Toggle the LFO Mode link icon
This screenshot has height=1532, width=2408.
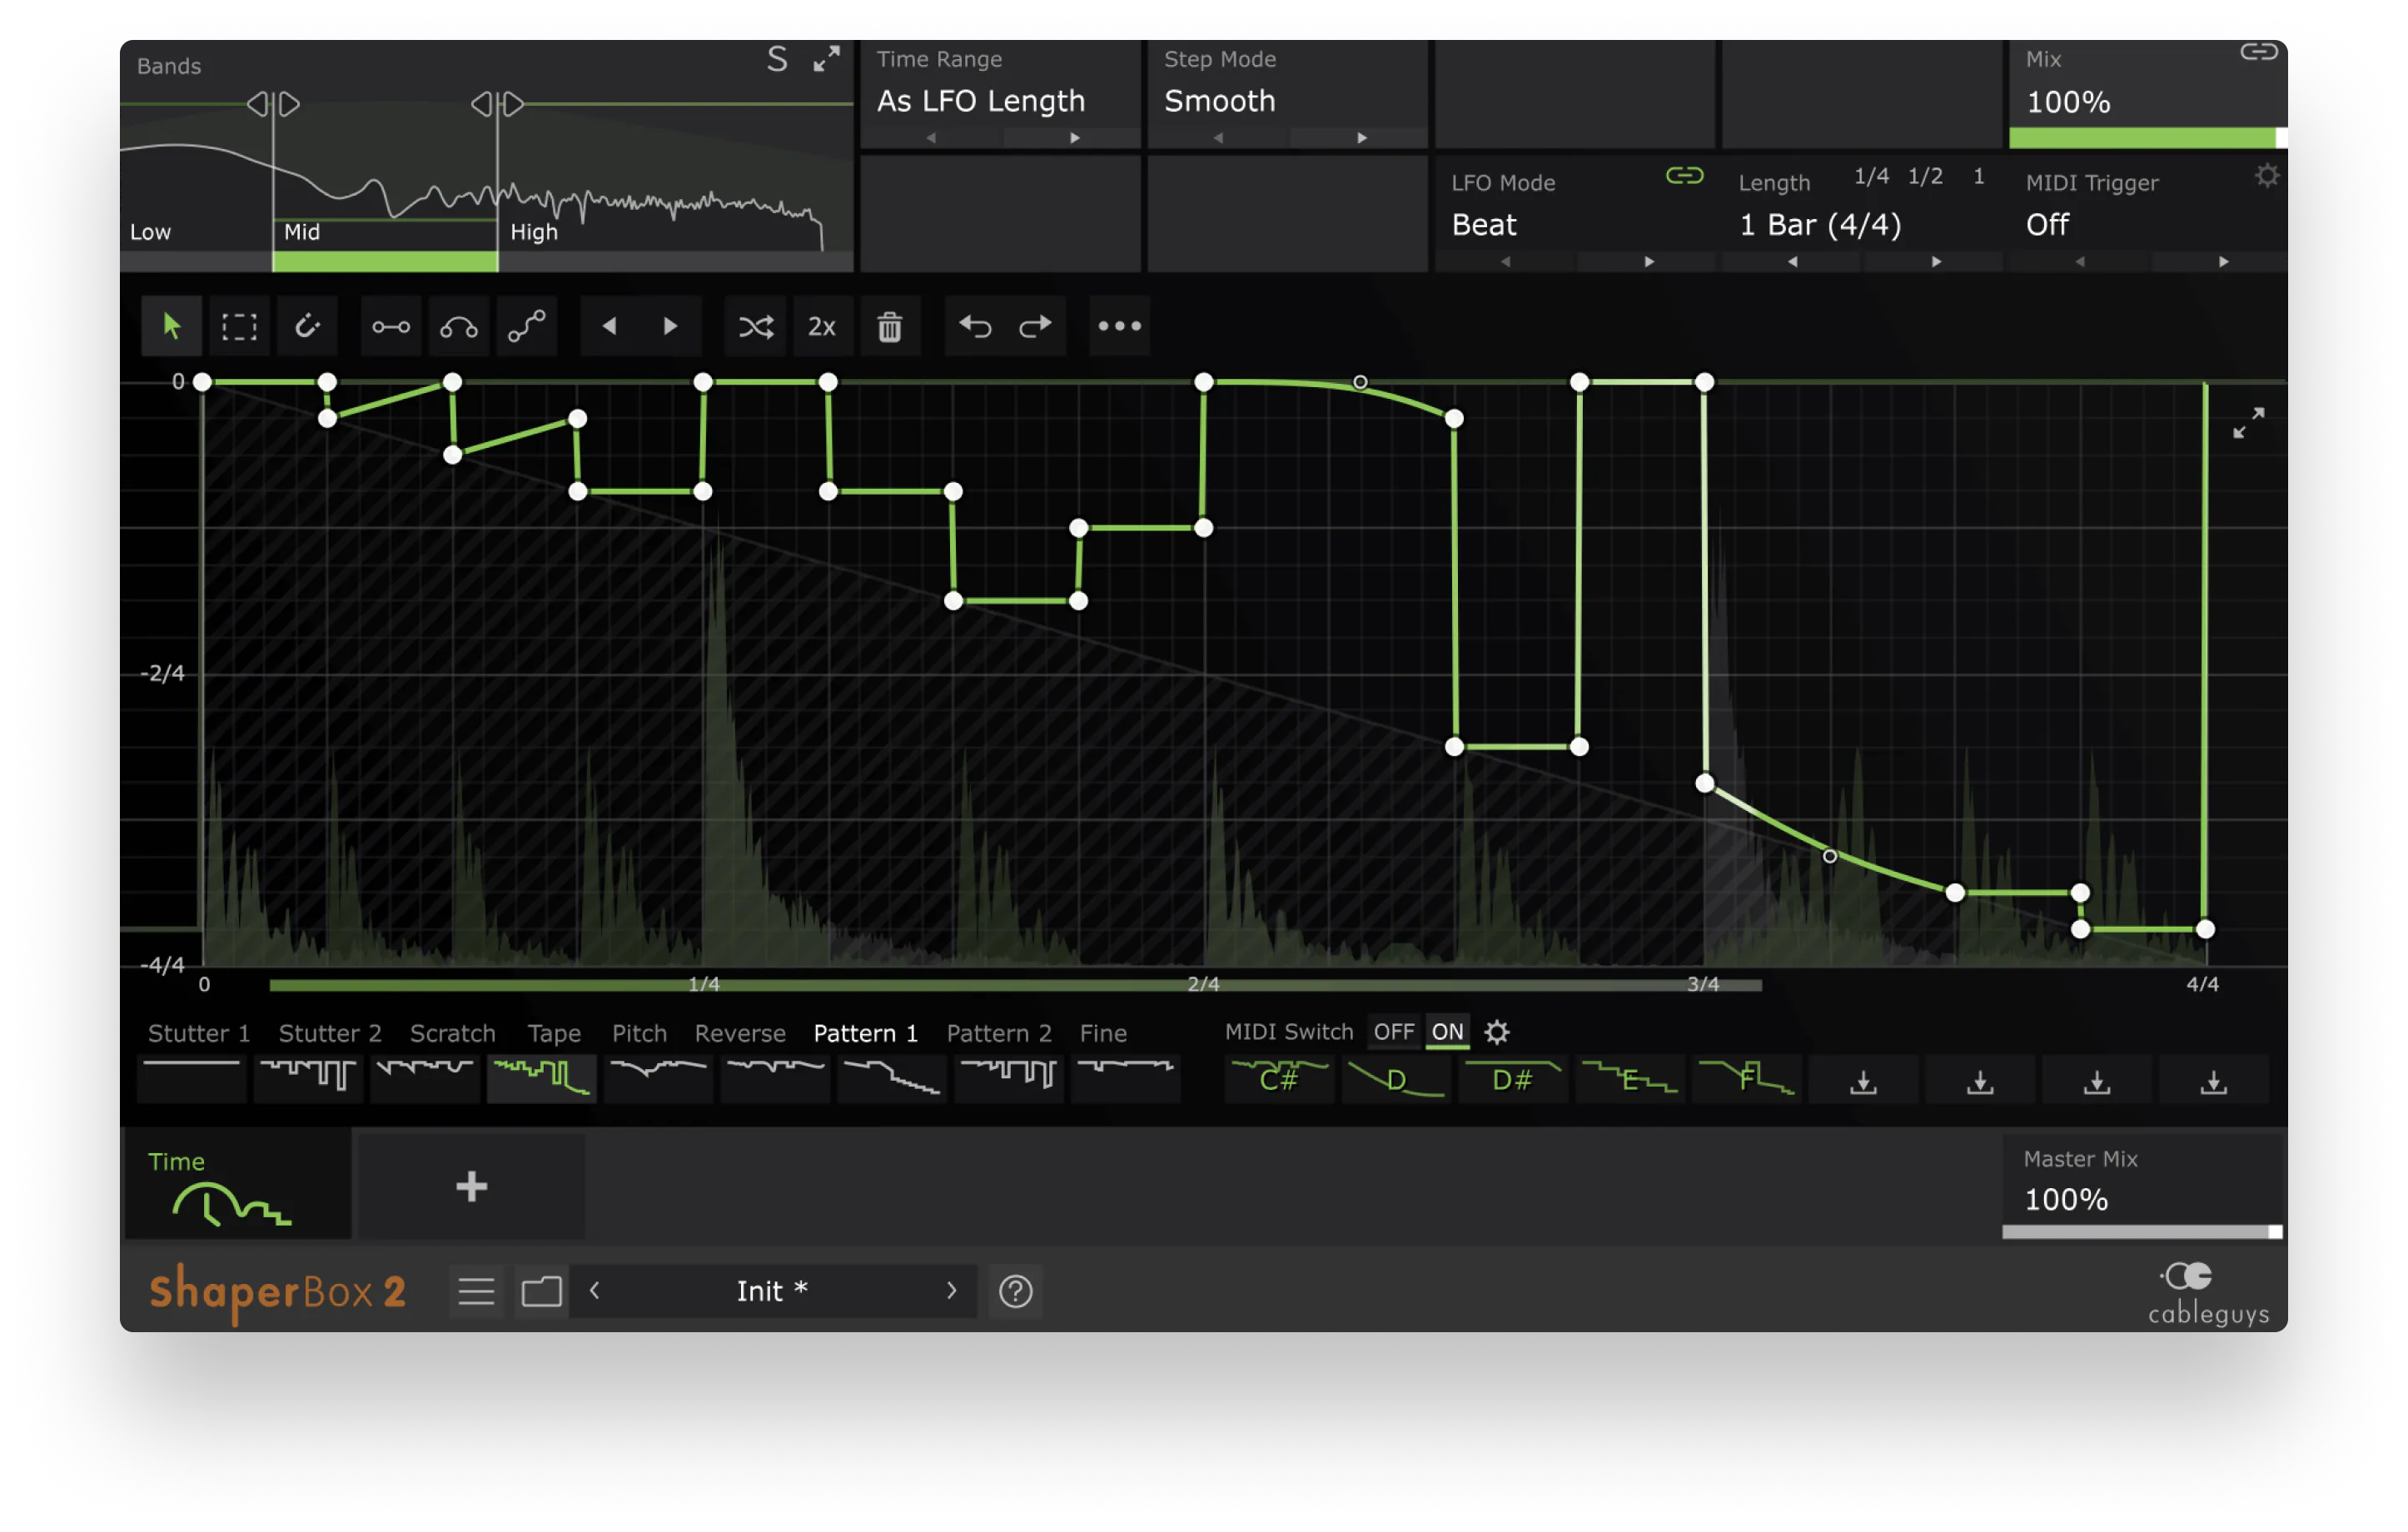pyautogui.click(x=1684, y=176)
